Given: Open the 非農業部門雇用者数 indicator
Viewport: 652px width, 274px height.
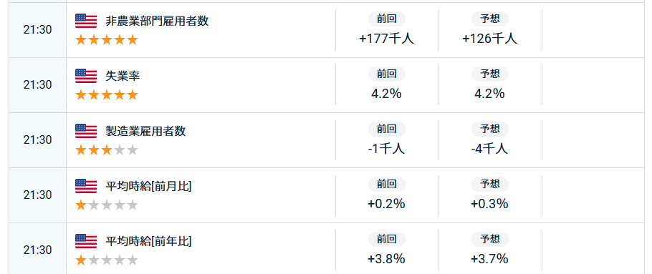Looking at the screenshot, I should [x=157, y=21].
